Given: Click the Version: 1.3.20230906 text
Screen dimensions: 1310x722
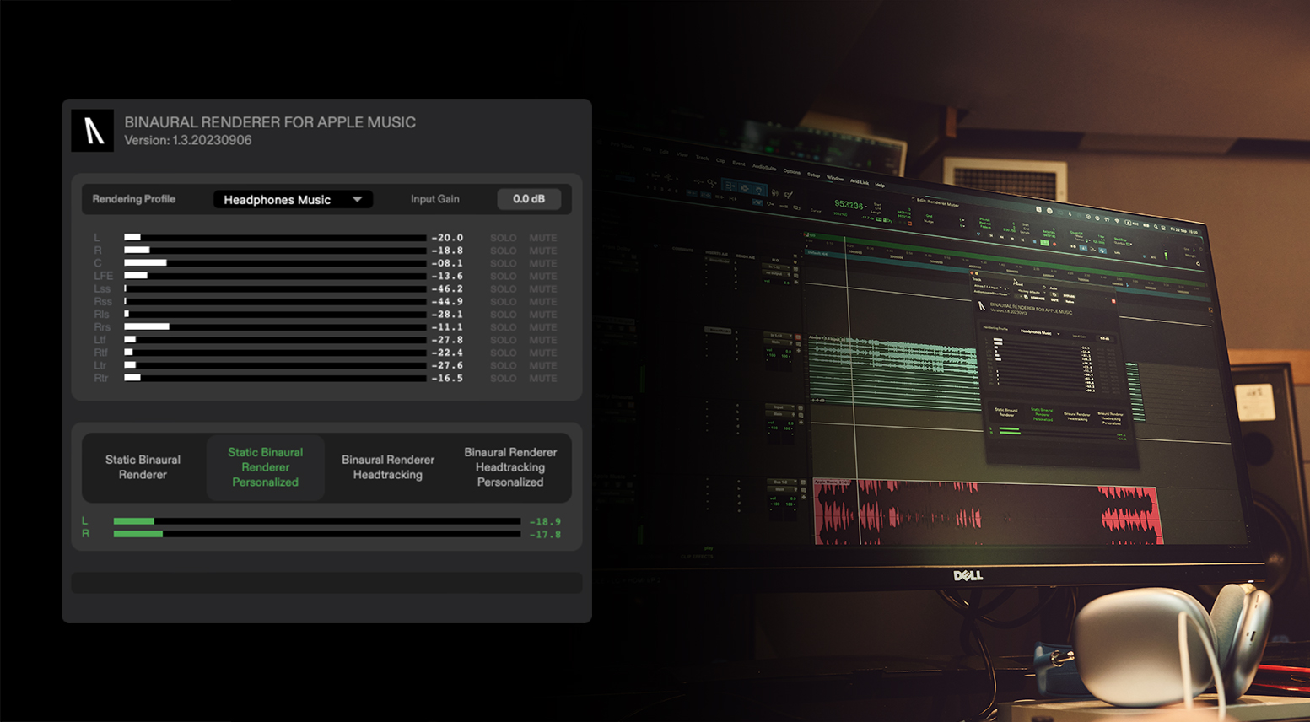Looking at the screenshot, I should (188, 140).
